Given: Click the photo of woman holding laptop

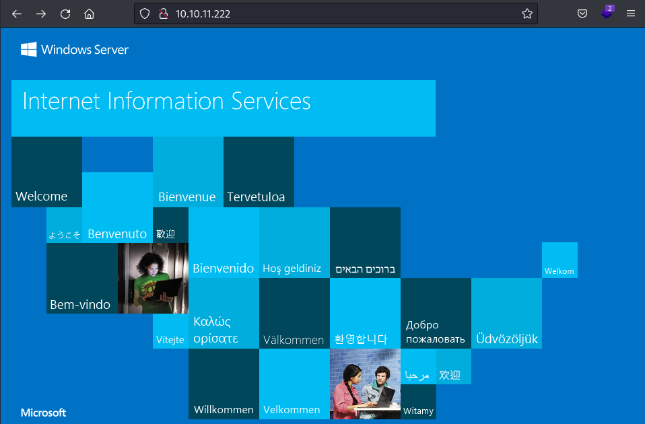Looking at the screenshot, I should point(153,278).
